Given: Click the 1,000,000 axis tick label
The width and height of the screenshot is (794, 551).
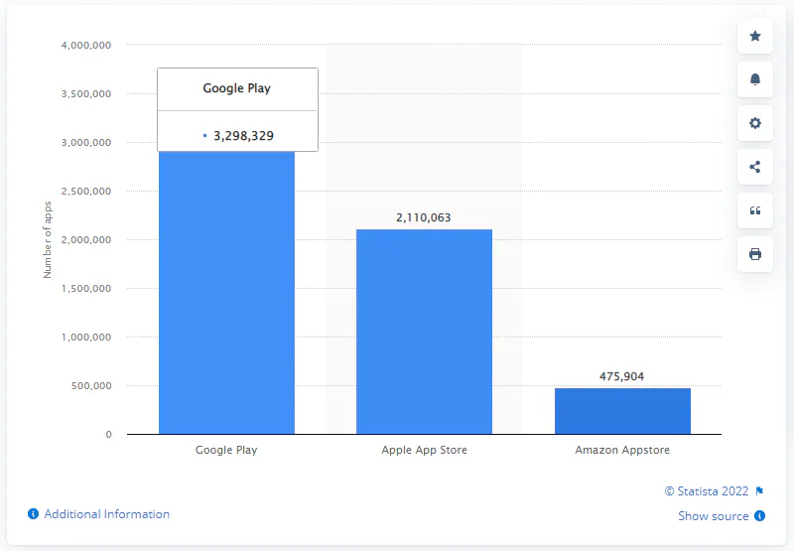Looking at the screenshot, I should [x=86, y=337].
